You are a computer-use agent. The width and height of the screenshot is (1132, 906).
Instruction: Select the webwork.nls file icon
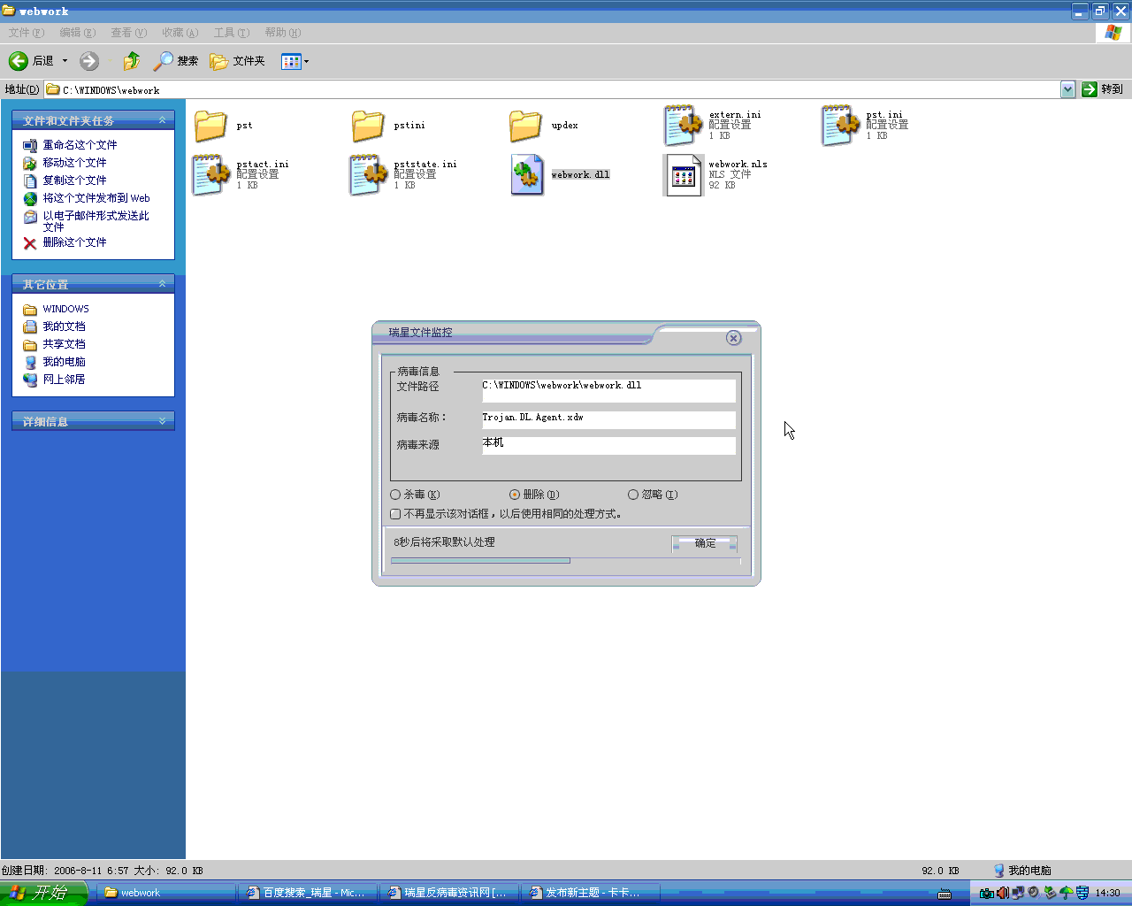[683, 175]
